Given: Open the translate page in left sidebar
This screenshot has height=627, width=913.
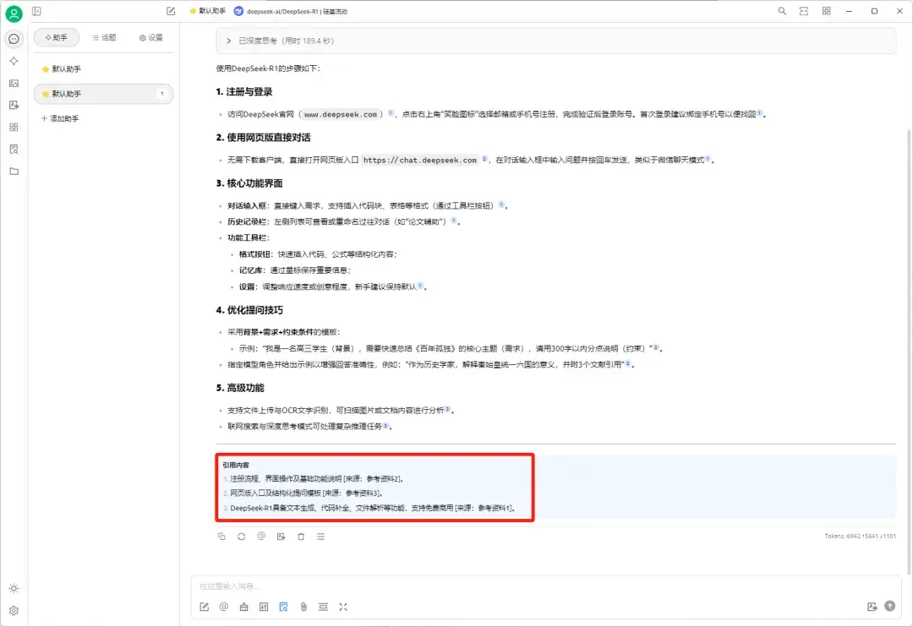Looking at the screenshot, I should point(14,106).
